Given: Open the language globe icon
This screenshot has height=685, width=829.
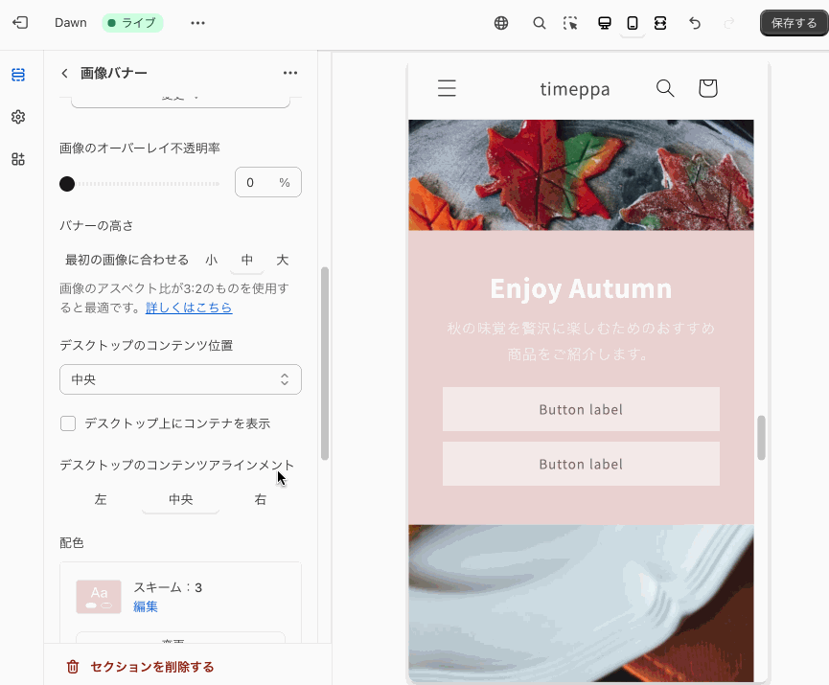Looking at the screenshot, I should coord(500,22).
